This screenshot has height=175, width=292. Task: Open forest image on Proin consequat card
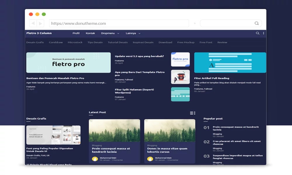(114, 131)
